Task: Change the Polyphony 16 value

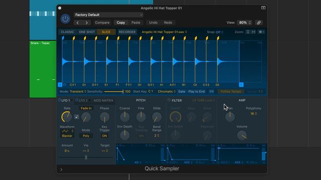Action: click(x=253, y=113)
